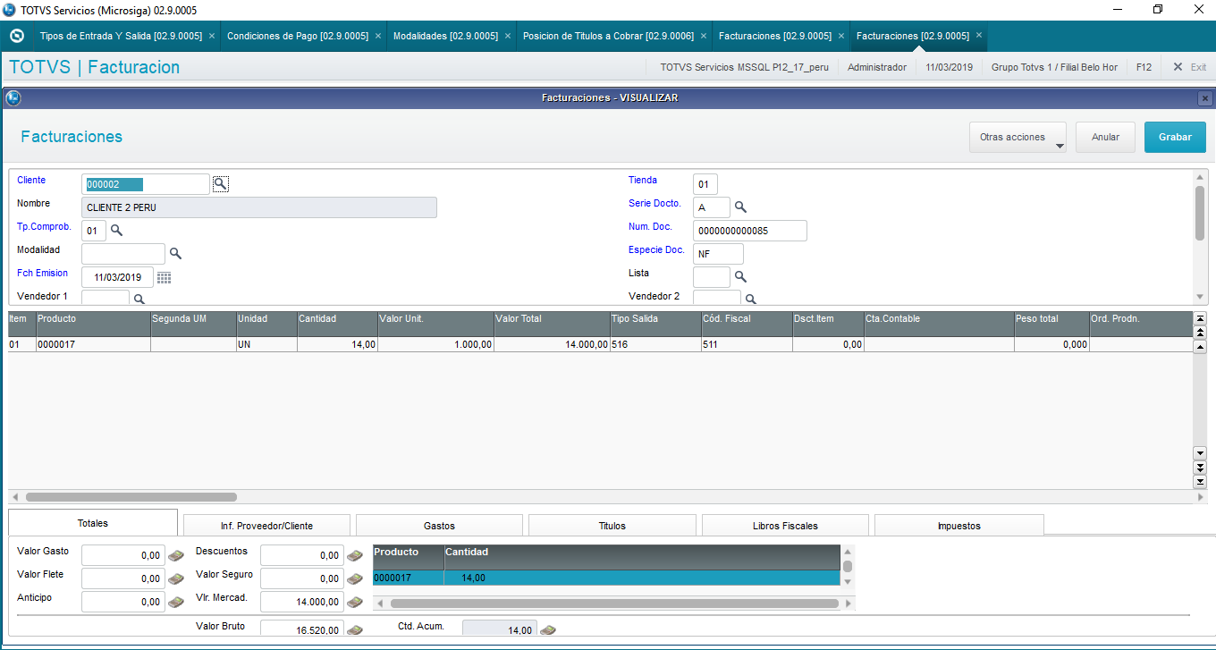Select product cell 0000017 in items grid
The image size is (1216, 650).
tap(93, 344)
